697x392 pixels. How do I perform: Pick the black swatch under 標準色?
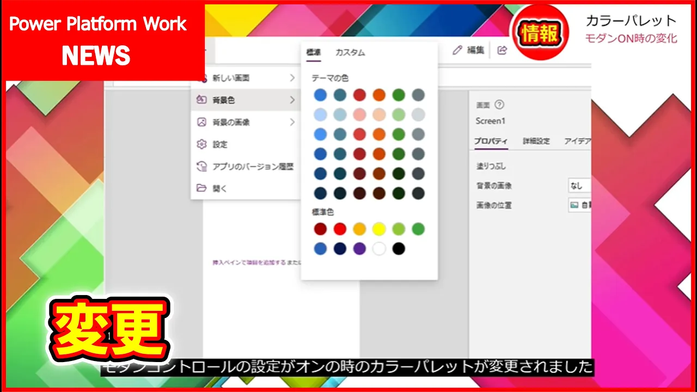pyautogui.click(x=399, y=249)
